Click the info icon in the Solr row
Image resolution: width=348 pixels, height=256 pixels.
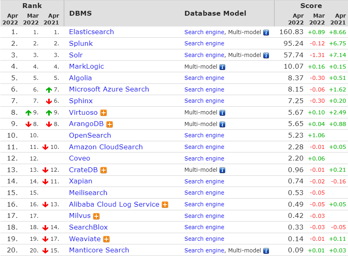pos(266,55)
